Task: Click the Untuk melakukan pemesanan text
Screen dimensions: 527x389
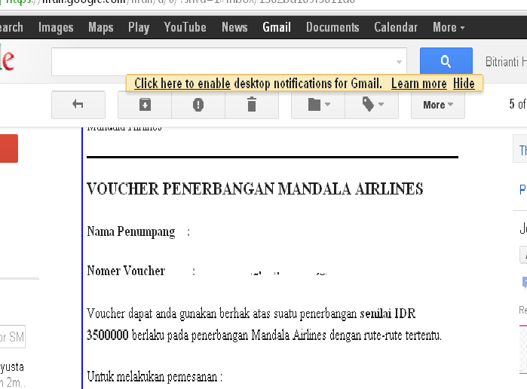Action: 155,377
